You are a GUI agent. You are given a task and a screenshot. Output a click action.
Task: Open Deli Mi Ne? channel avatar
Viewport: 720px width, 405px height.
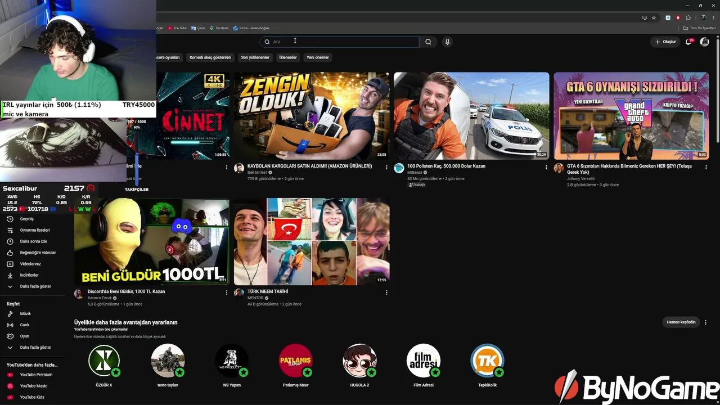click(x=239, y=168)
